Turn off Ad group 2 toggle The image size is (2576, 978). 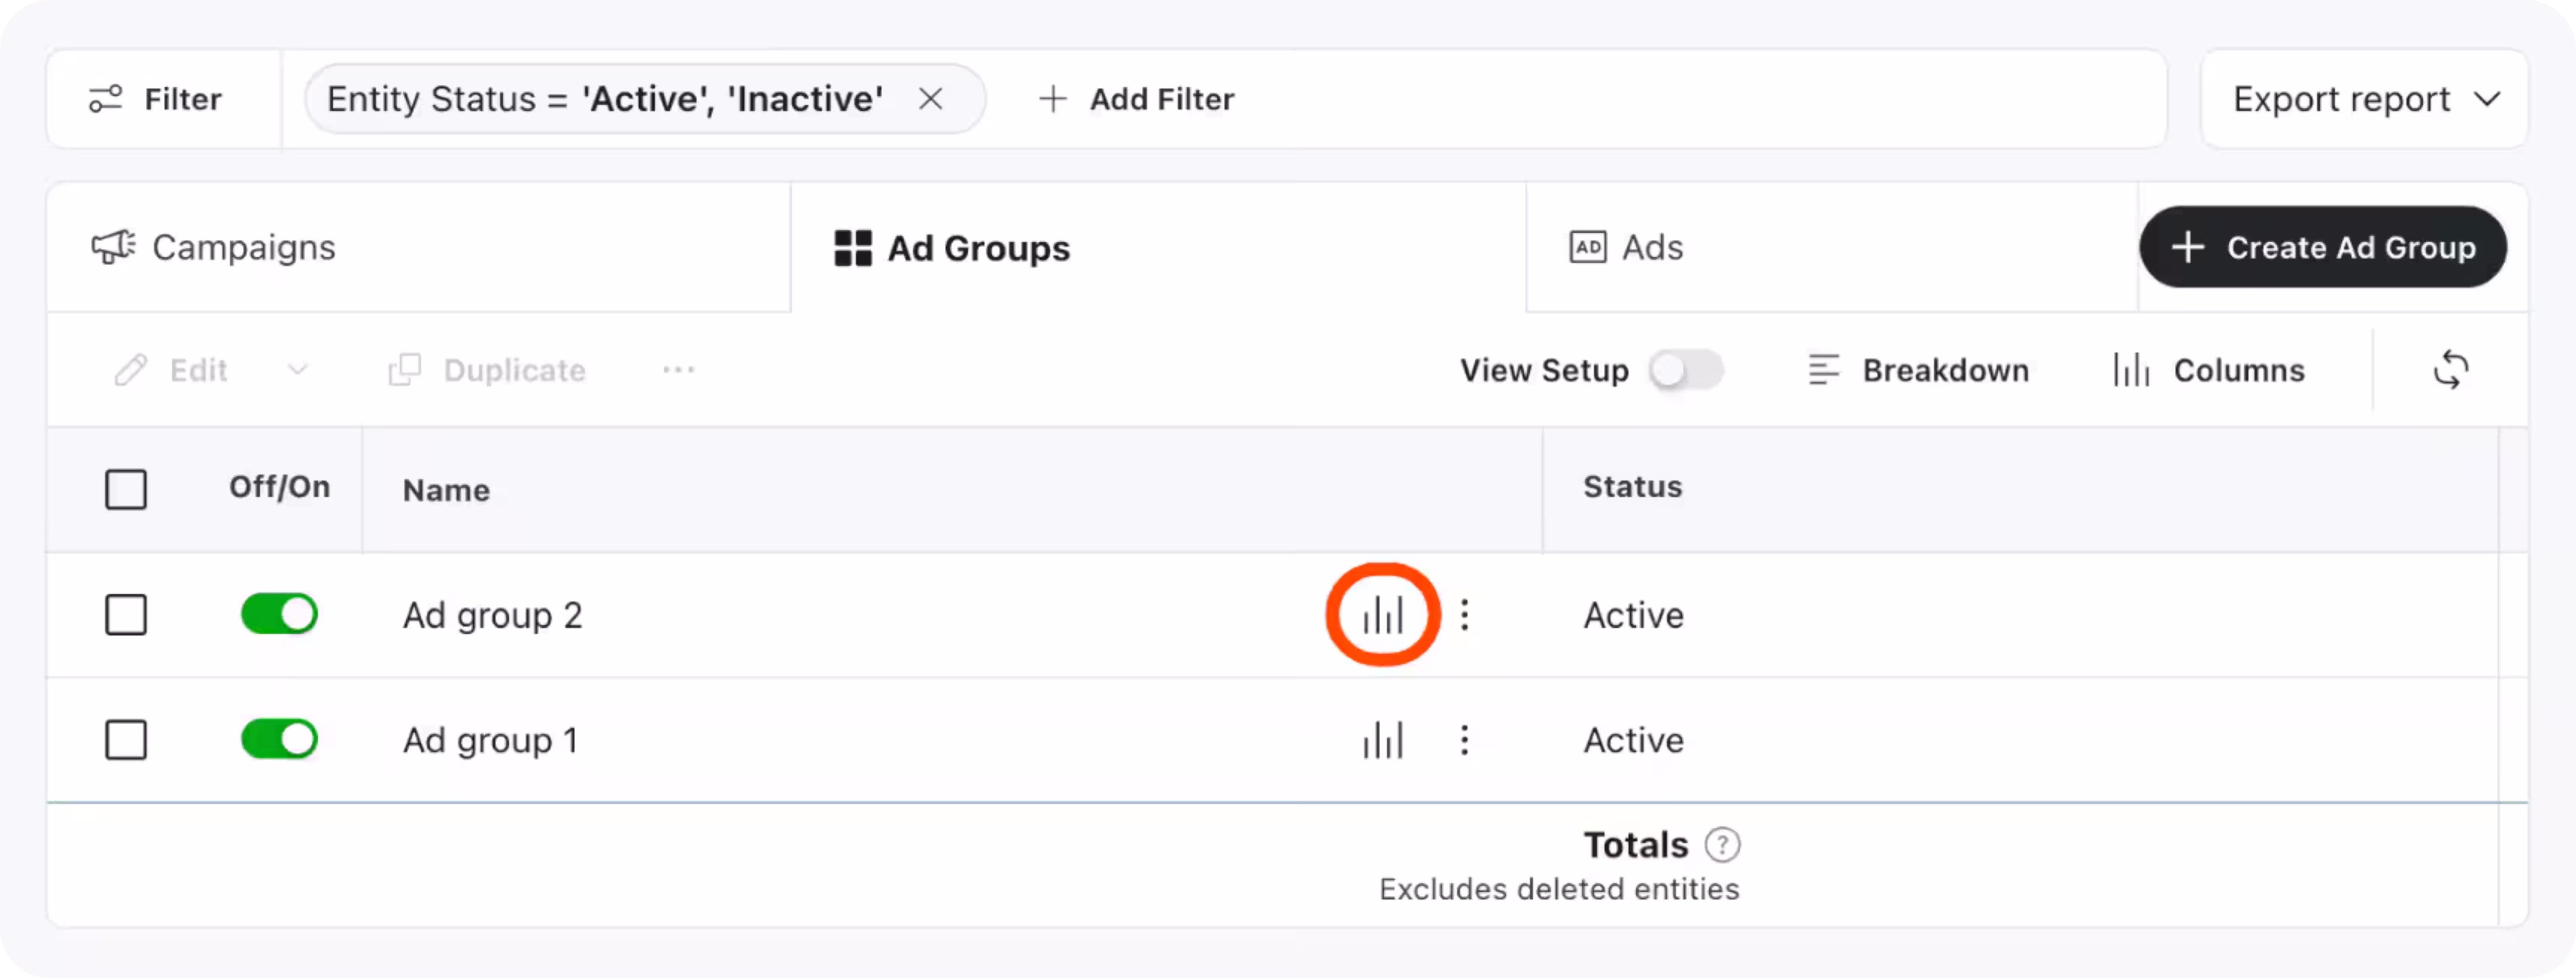279,614
